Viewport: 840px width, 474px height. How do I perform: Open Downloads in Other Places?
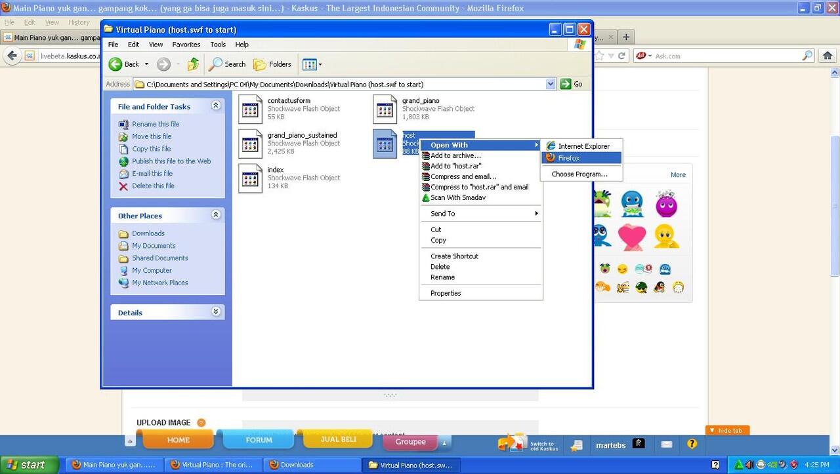point(148,233)
